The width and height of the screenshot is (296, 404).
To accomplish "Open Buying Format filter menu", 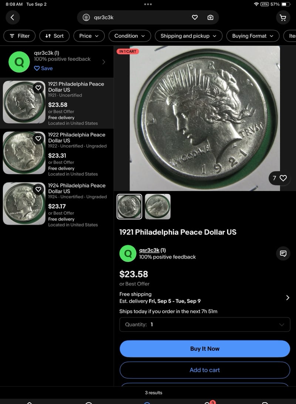I will [x=253, y=36].
